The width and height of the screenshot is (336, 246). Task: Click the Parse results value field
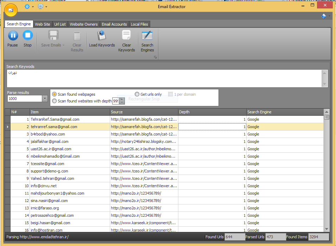point(25,99)
